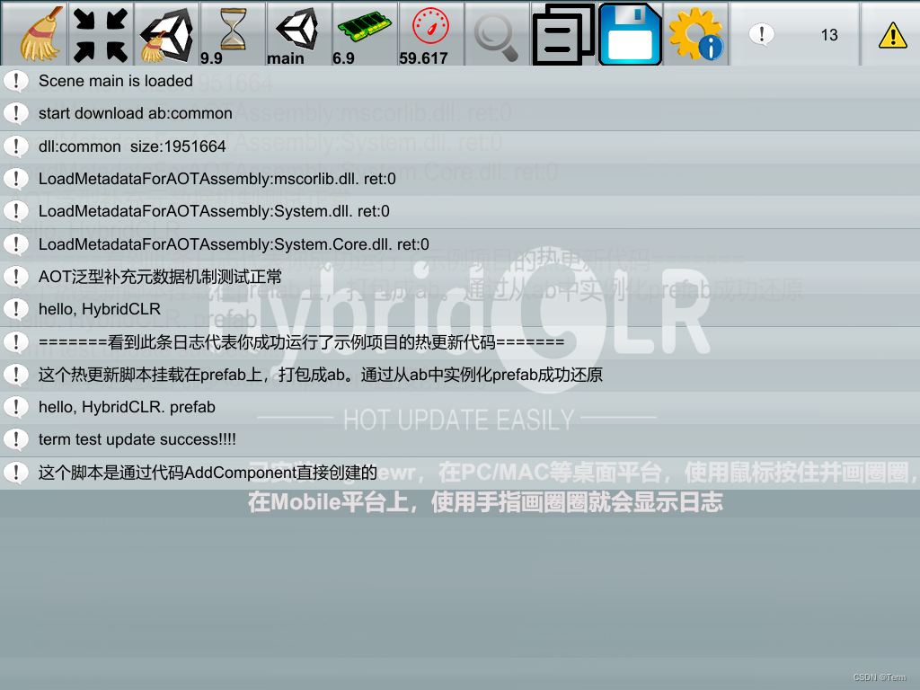Open info settings gear icon
The width and height of the screenshot is (920, 690).
coord(696,33)
